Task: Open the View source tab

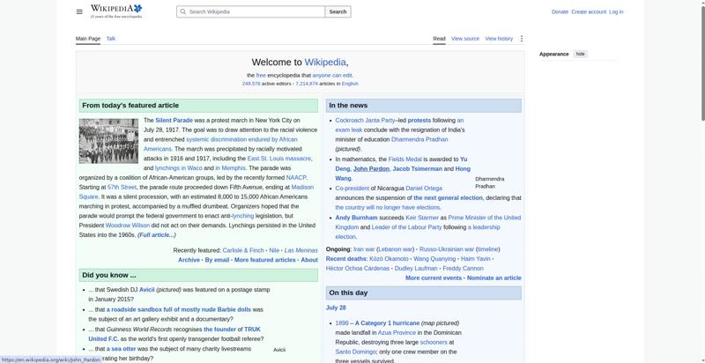Action: click(x=465, y=39)
